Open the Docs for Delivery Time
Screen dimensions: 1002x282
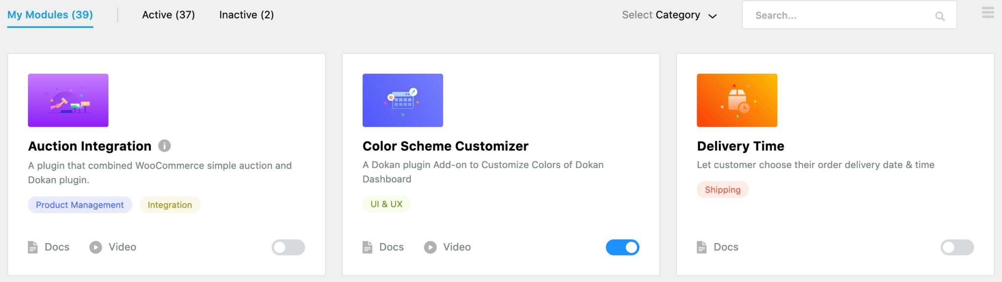tap(717, 247)
